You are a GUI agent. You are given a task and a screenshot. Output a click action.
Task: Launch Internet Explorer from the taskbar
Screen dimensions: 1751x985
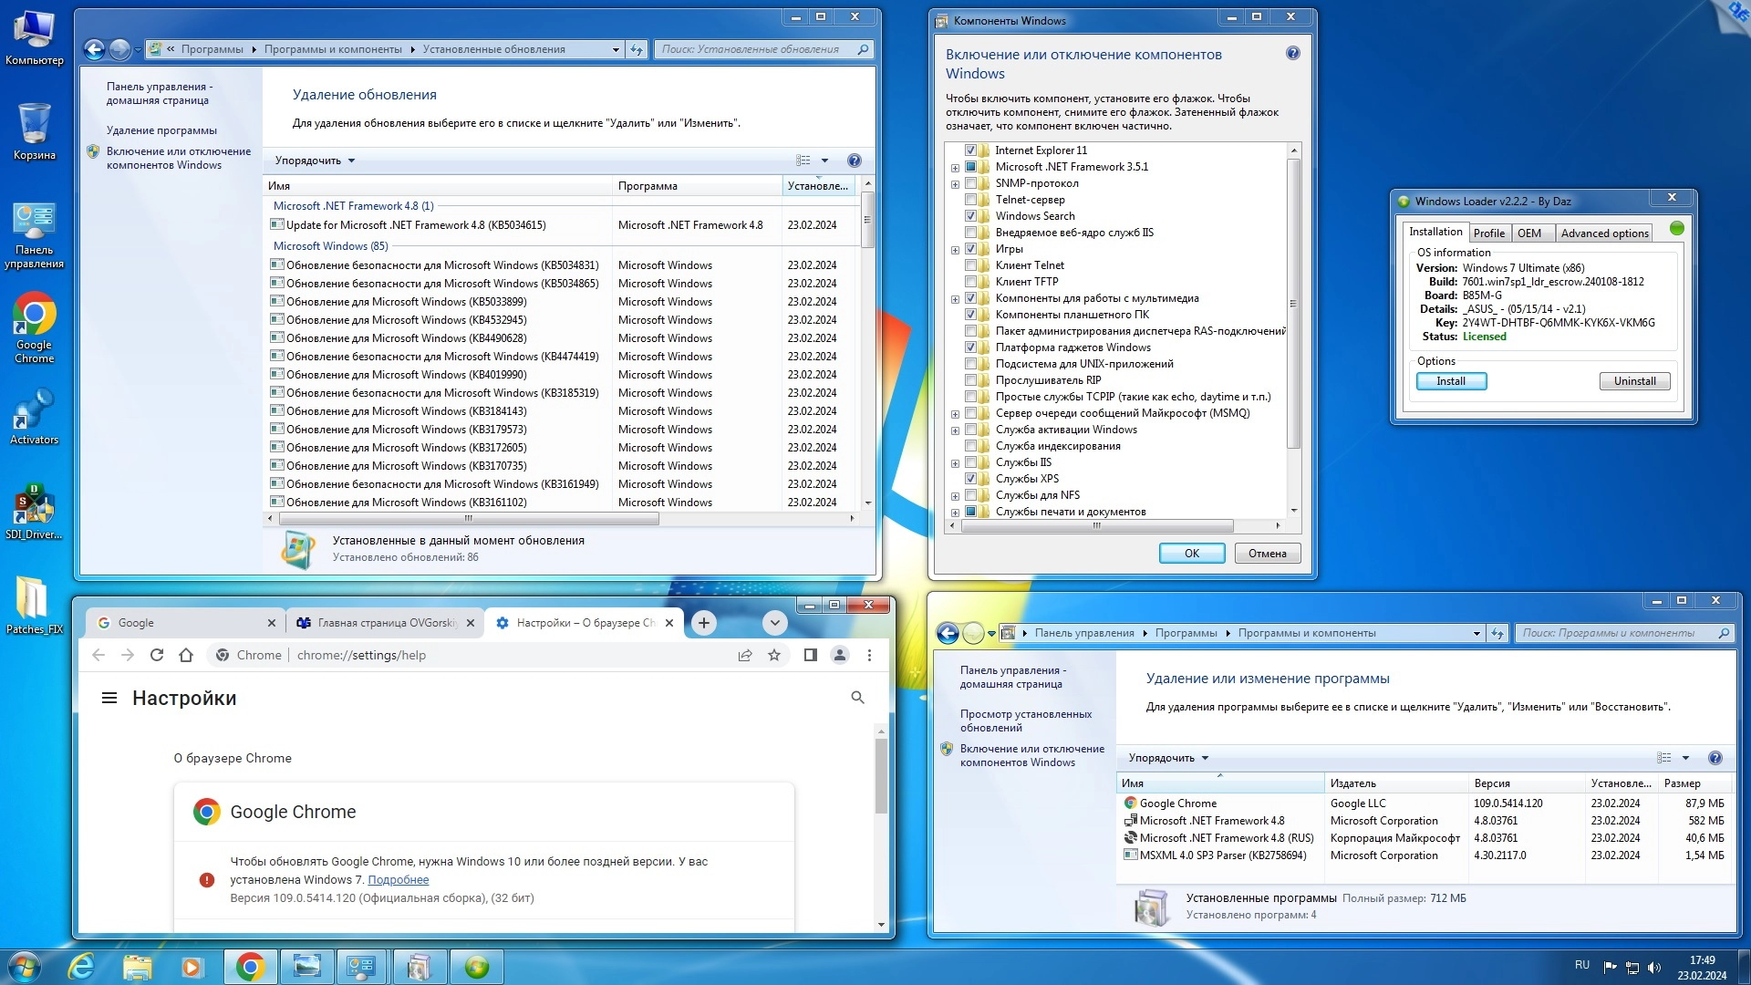(81, 967)
